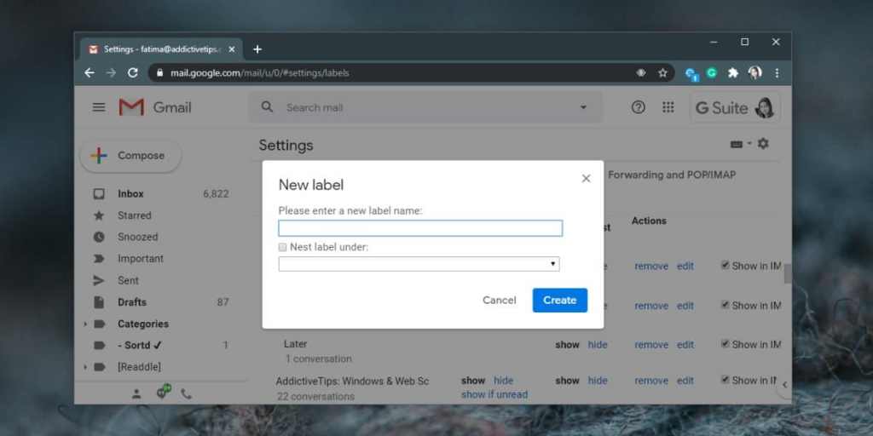Bookmark page with the star icon
The height and width of the screenshot is (436, 873).
click(662, 73)
